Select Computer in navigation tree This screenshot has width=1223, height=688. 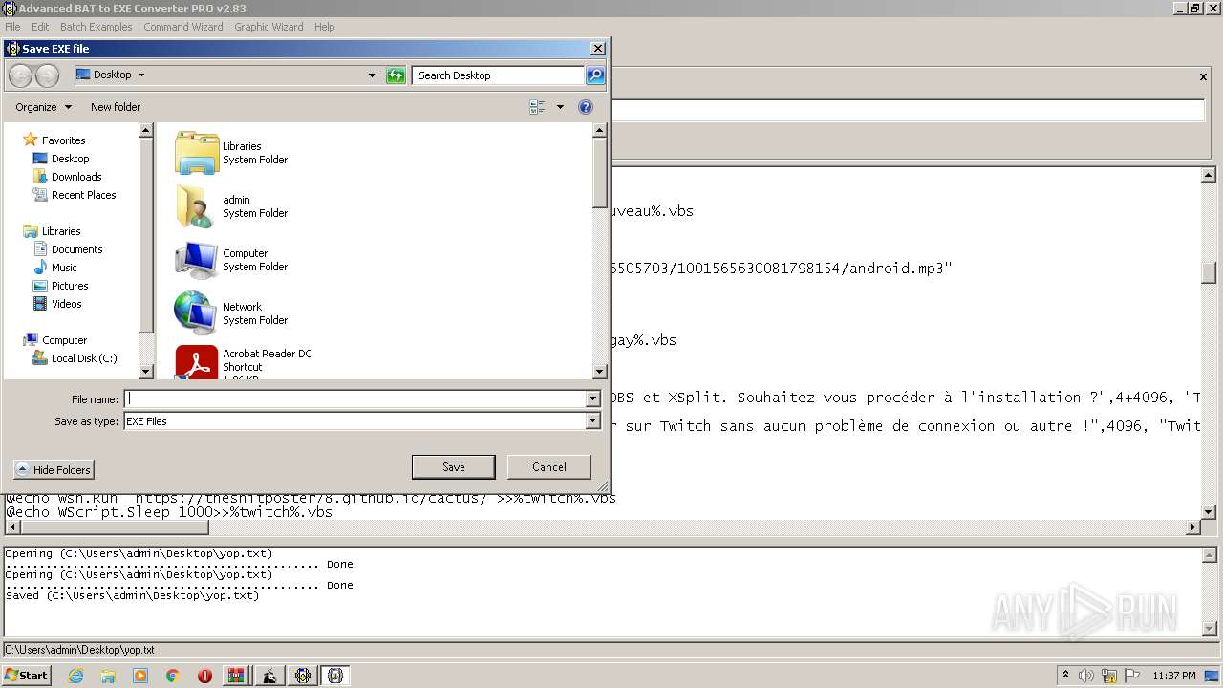[55, 340]
